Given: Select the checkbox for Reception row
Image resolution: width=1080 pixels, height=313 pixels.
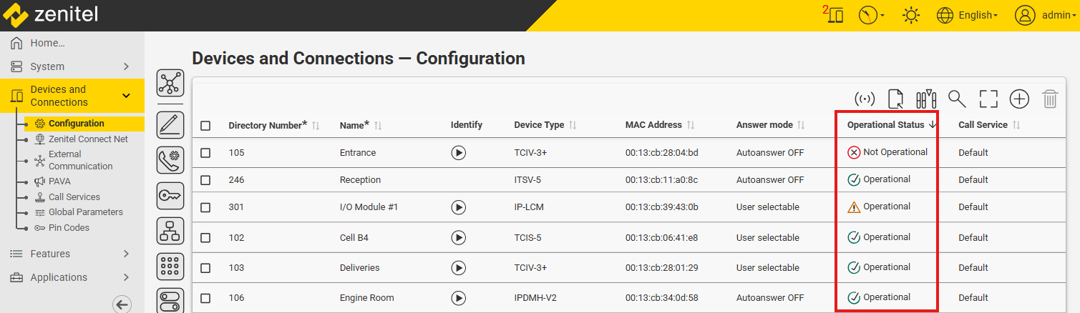Looking at the screenshot, I should (205, 180).
